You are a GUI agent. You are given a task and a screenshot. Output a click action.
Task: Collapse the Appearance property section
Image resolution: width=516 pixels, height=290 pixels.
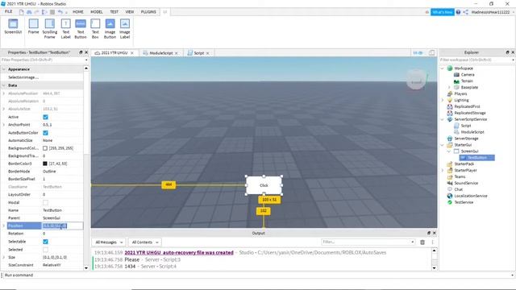pyautogui.click(x=3, y=69)
